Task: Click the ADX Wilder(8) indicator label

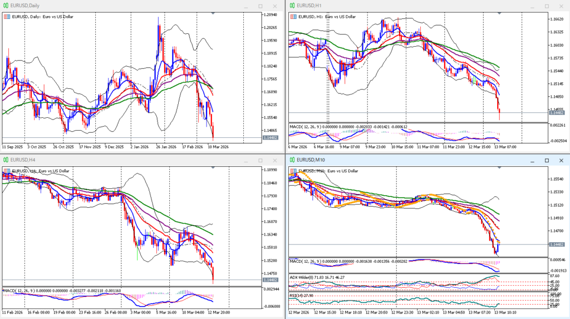Action: [317, 277]
